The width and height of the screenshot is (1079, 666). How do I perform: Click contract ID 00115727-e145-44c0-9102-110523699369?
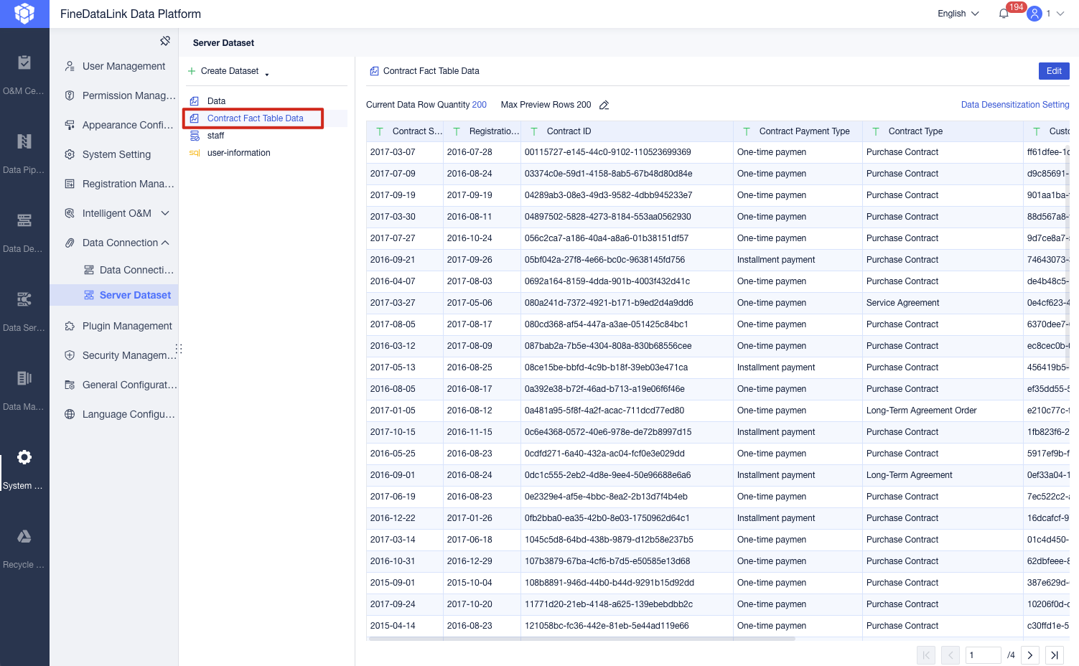click(607, 152)
